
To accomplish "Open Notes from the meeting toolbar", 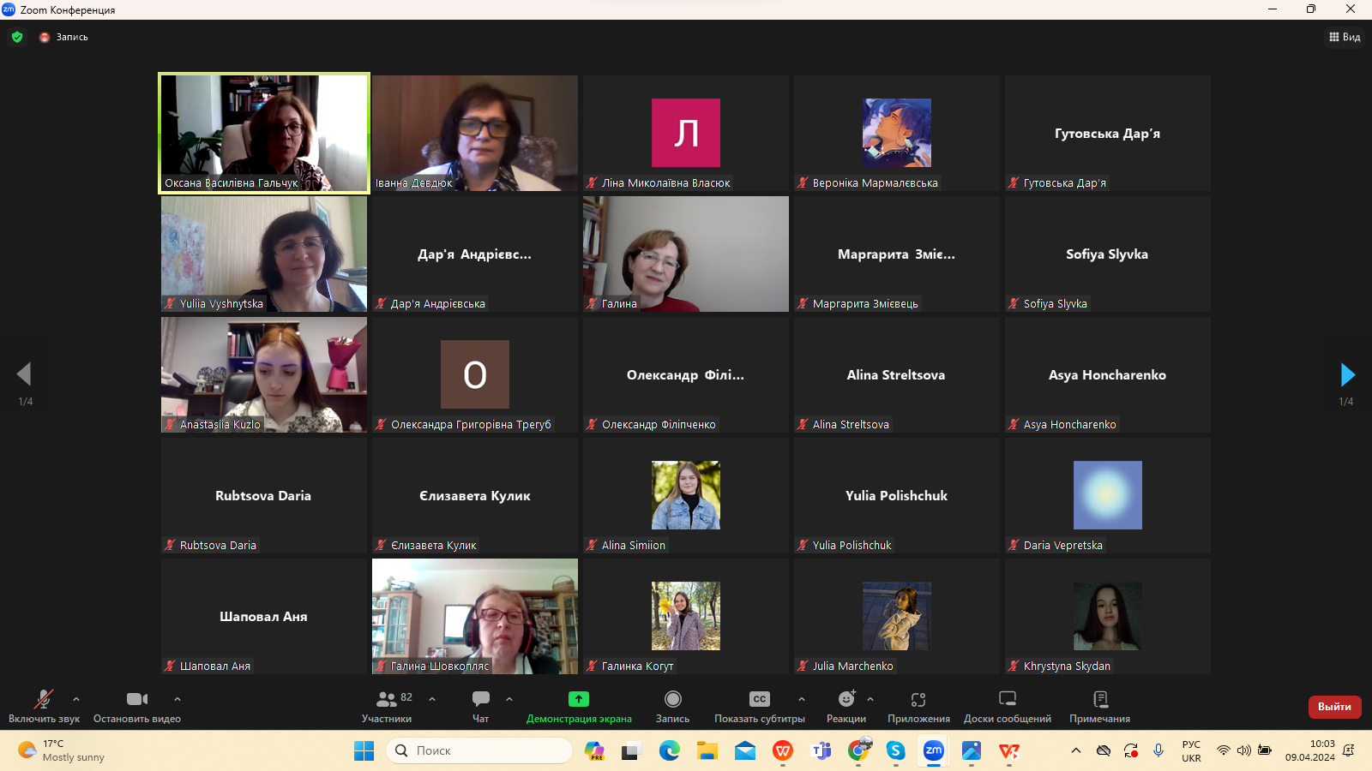I will pyautogui.click(x=1100, y=699).
